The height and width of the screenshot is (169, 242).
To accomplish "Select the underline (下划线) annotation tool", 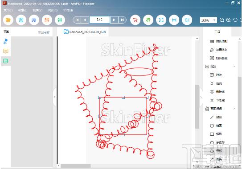I will coord(217,100).
